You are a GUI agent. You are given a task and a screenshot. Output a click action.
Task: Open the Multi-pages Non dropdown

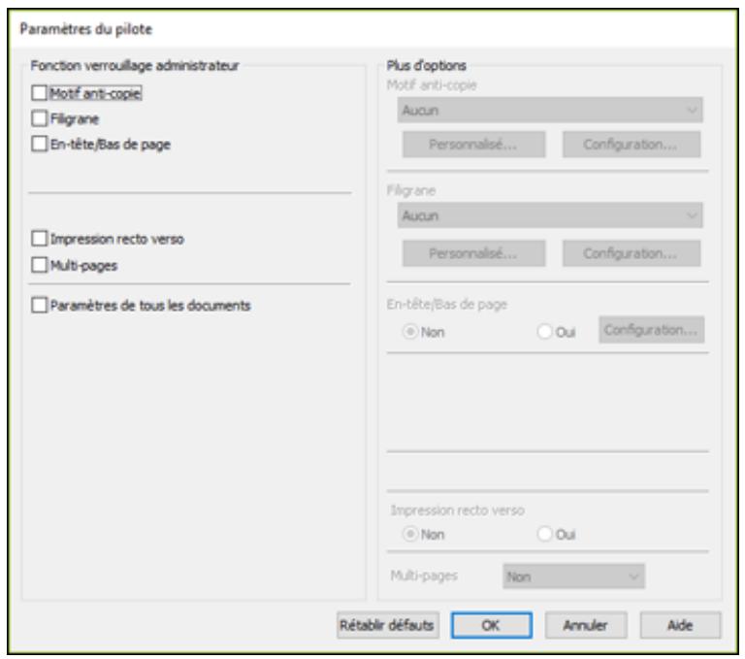[x=573, y=576]
